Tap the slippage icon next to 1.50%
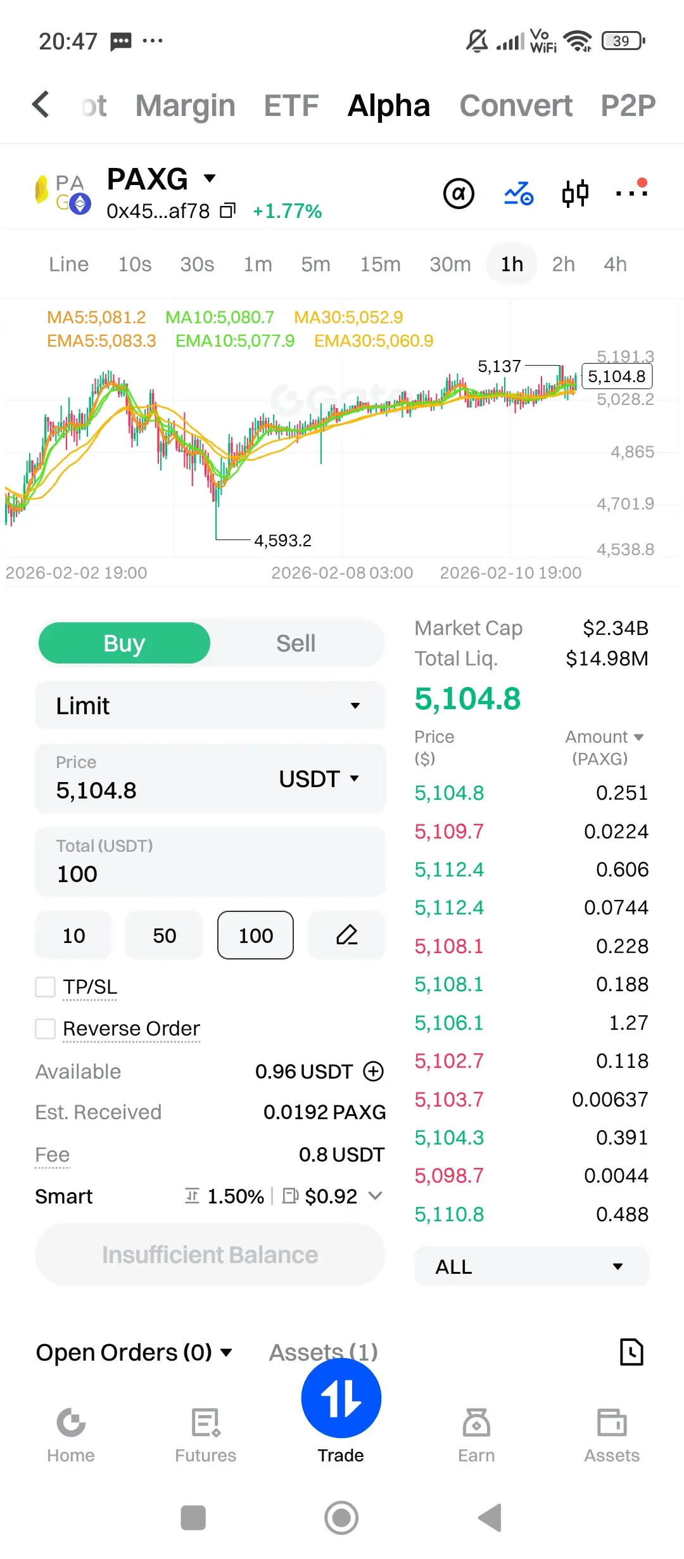 [192, 1196]
